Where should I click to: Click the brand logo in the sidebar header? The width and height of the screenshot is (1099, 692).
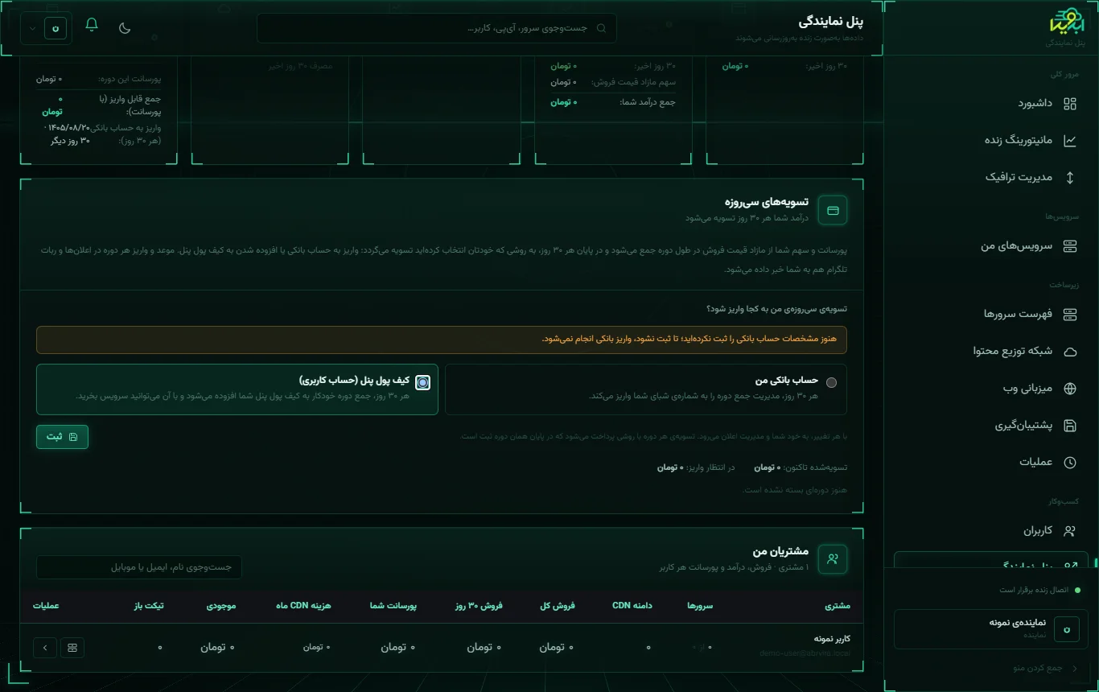coord(1067,23)
